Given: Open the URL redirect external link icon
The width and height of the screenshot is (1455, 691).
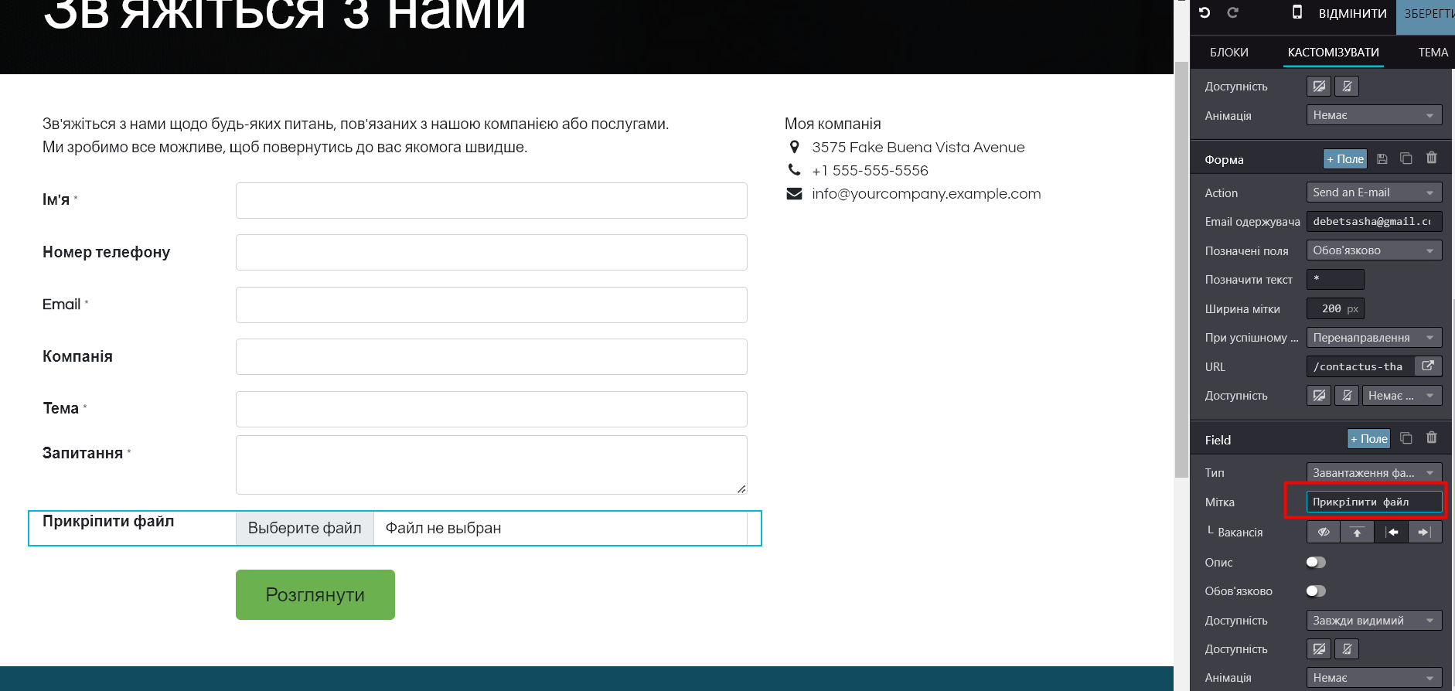Looking at the screenshot, I should (1428, 366).
